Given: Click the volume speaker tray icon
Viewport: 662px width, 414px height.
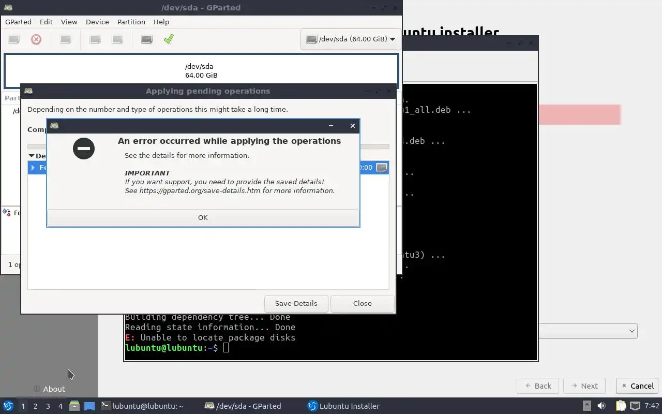Looking at the screenshot, I should click(601, 406).
